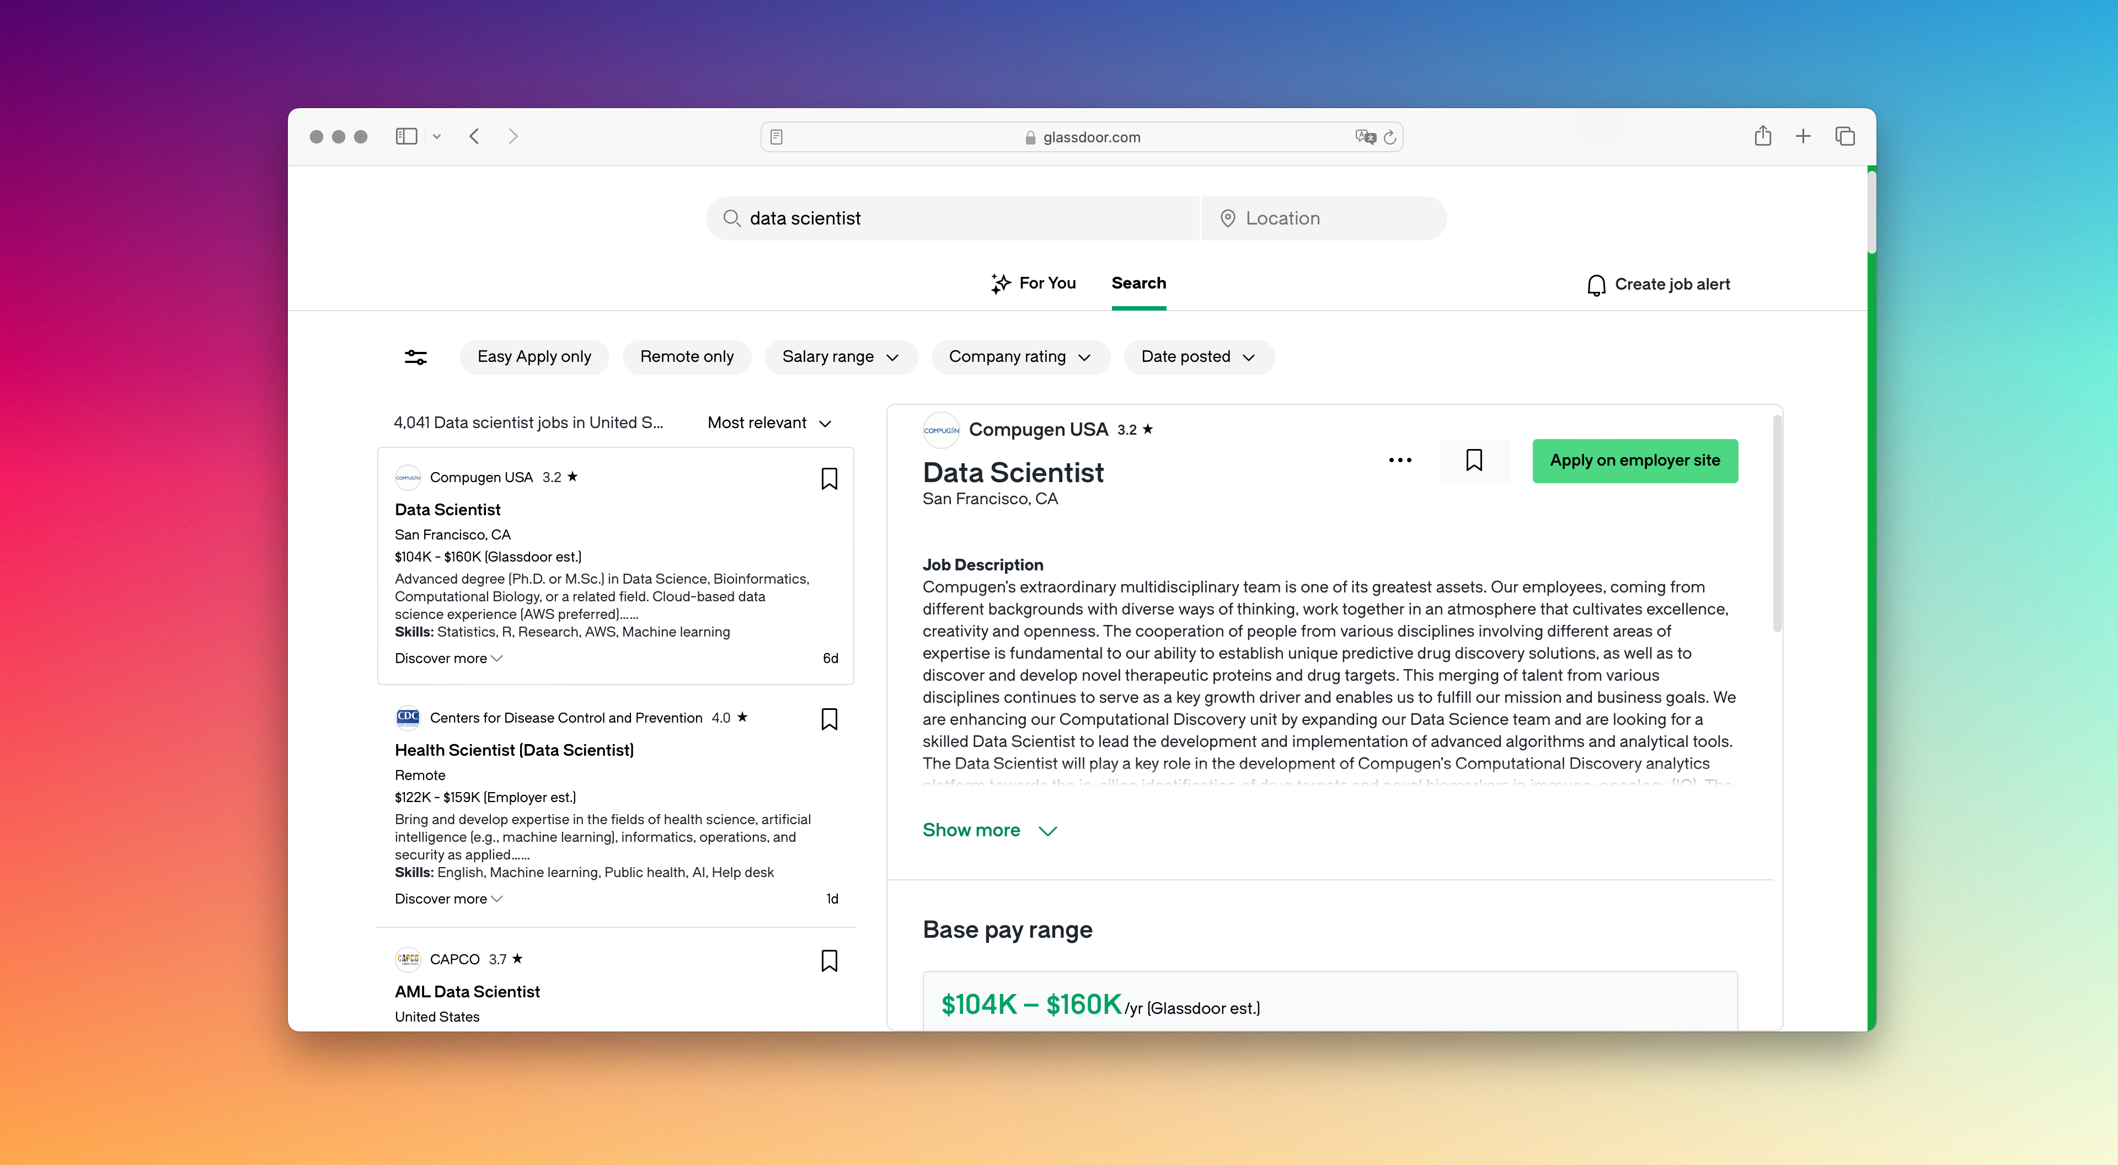Click the bell icon for job alert
This screenshot has height=1165, width=2118.
tap(1596, 285)
